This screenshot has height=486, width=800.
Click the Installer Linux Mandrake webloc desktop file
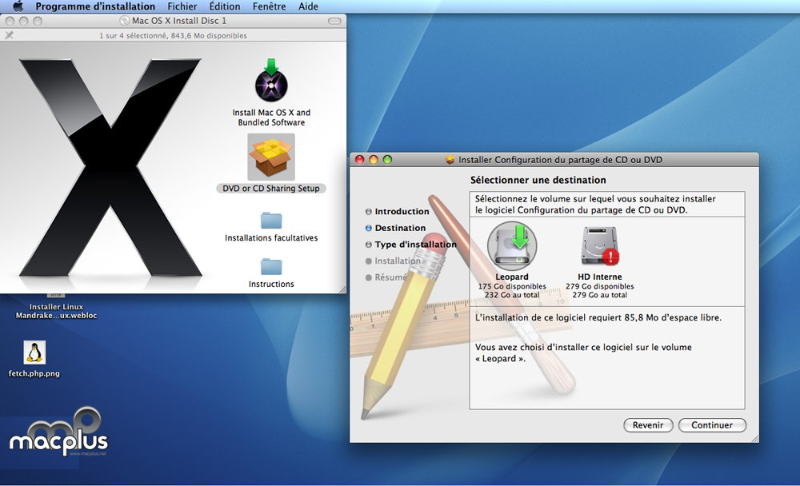[x=56, y=311]
